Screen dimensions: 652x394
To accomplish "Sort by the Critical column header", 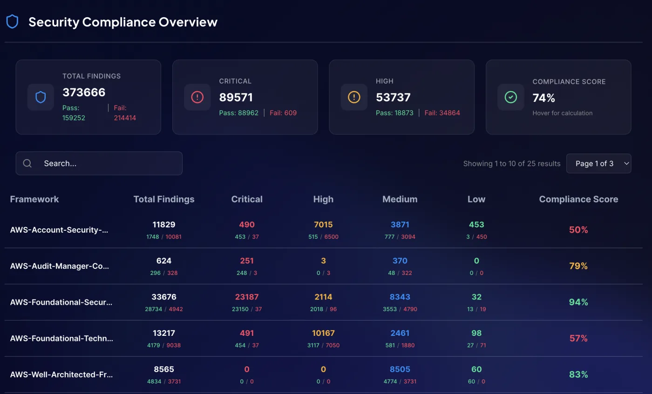I will (x=247, y=199).
